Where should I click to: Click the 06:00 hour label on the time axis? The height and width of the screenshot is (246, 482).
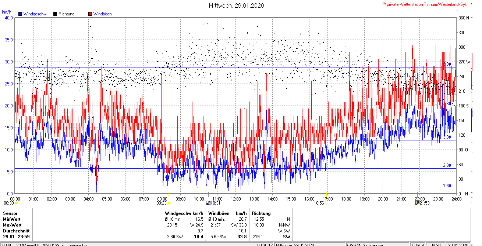[125, 199]
